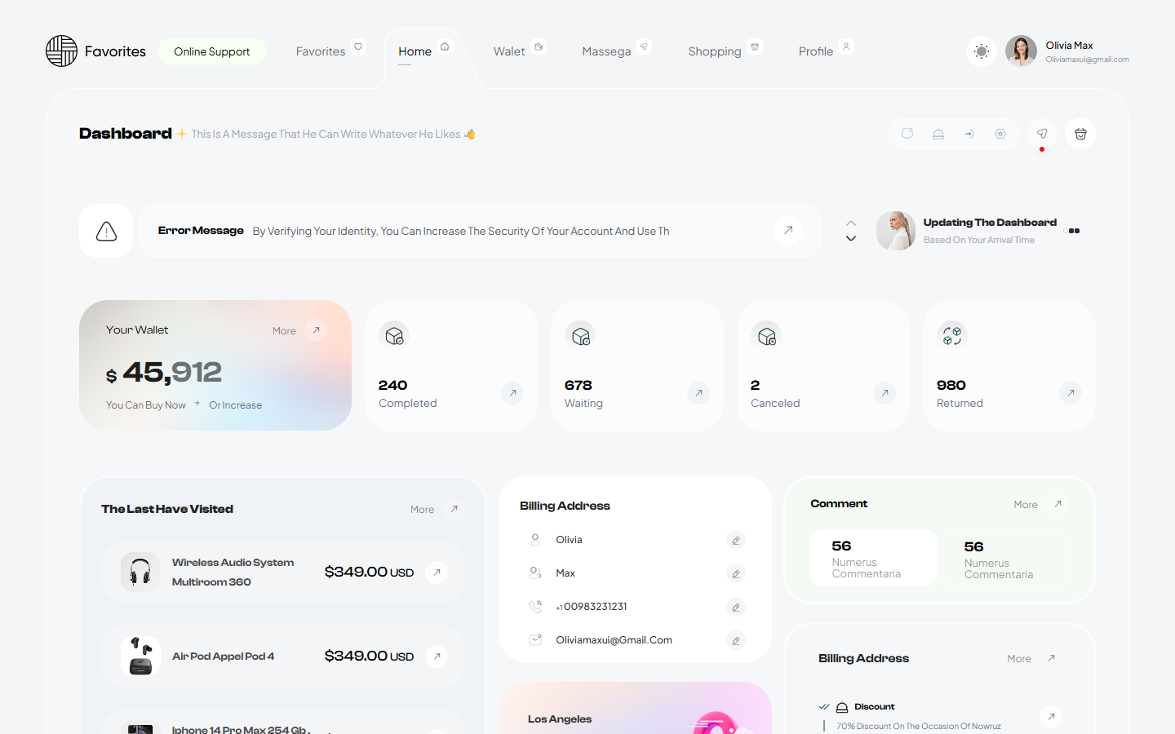Image resolution: width=1175 pixels, height=734 pixels.
Task: Switch to the Shopping tab
Action: pos(715,51)
